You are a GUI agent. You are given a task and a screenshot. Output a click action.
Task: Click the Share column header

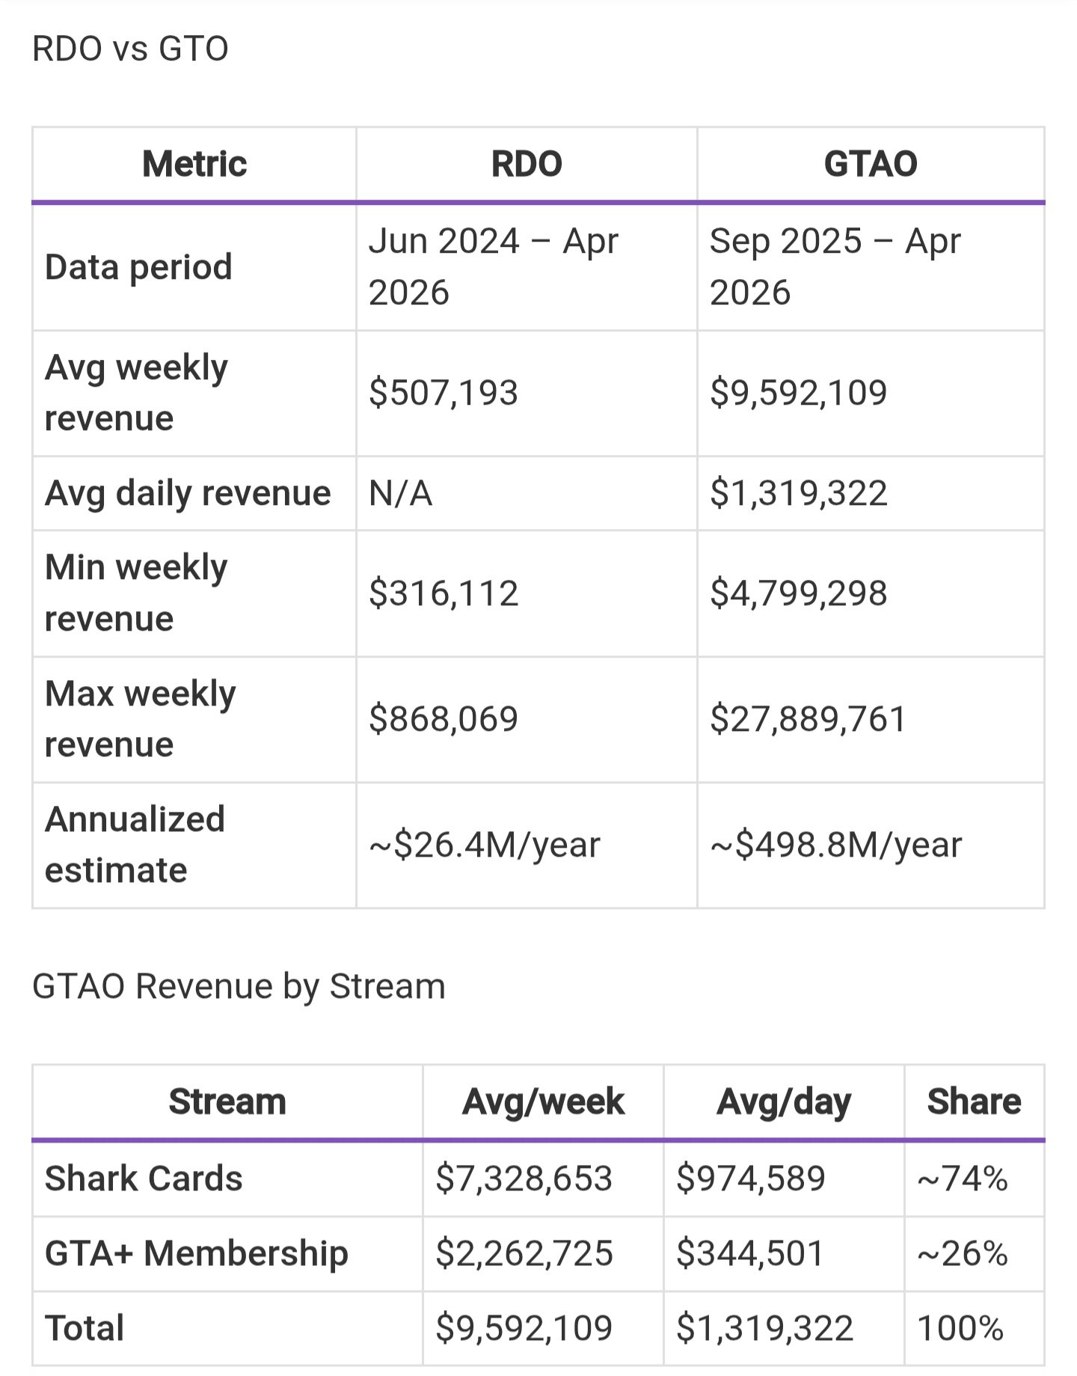click(x=974, y=1101)
